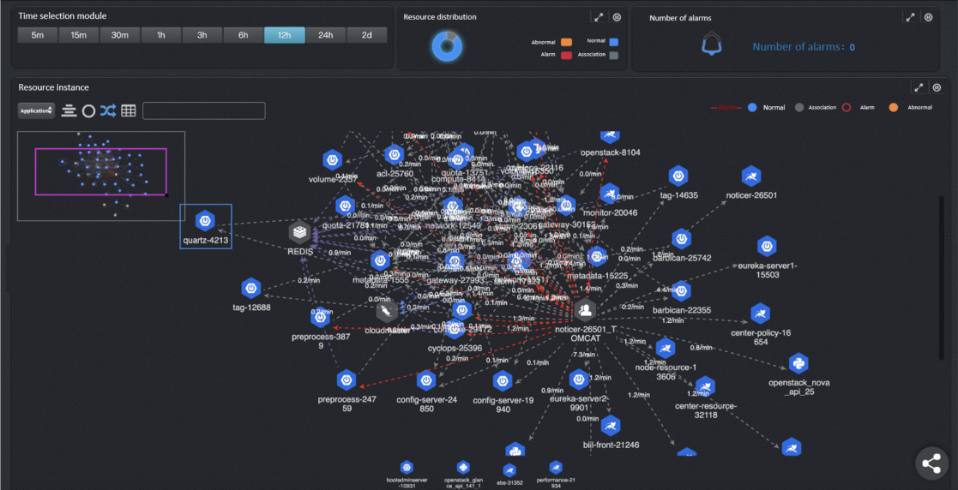Select the REDIS database node
The image size is (958, 490).
click(x=299, y=232)
